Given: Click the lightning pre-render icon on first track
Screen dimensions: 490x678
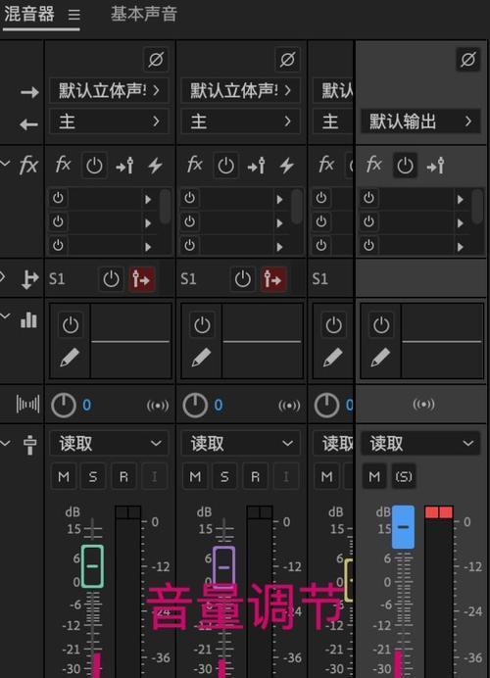Looking at the screenshot, I should pos(155,166).
